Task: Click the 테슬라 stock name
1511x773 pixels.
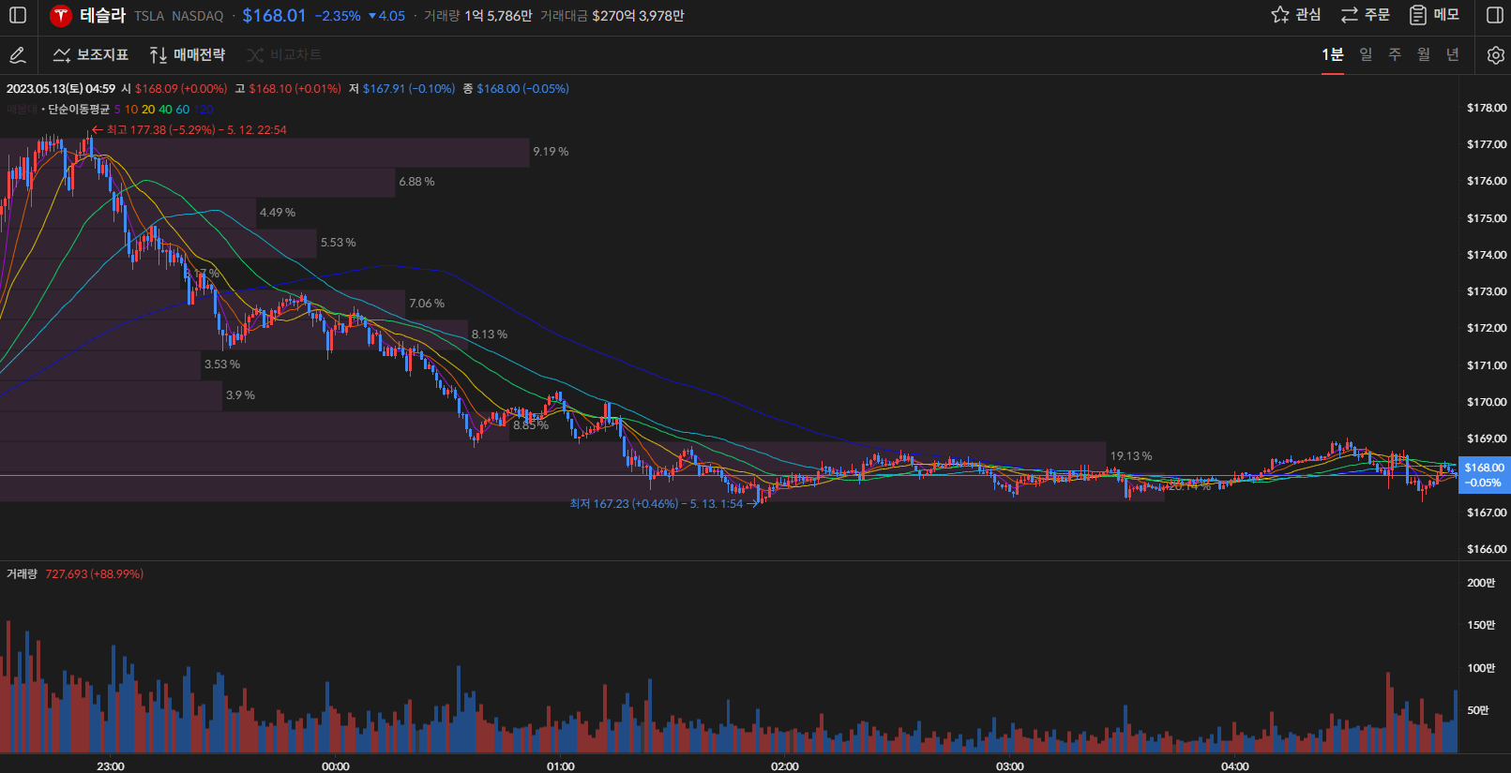Action: tap(103, 15)
